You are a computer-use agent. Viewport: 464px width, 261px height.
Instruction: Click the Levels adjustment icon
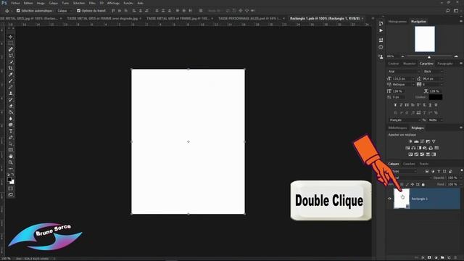[x=416, y=141]
